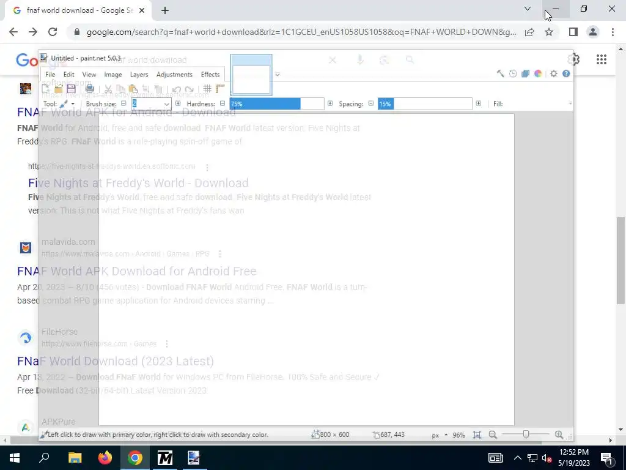
Task: Click the 96% zoom value in status bar
Action: click(458, 435)
